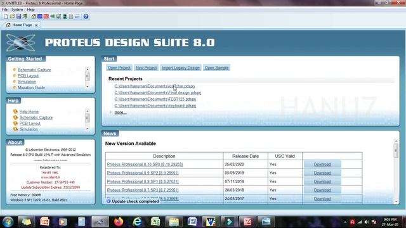Viewport: 406px width, 228px height.
Task: Click the Help panel scroll up arrow
Action: [88, 111]
